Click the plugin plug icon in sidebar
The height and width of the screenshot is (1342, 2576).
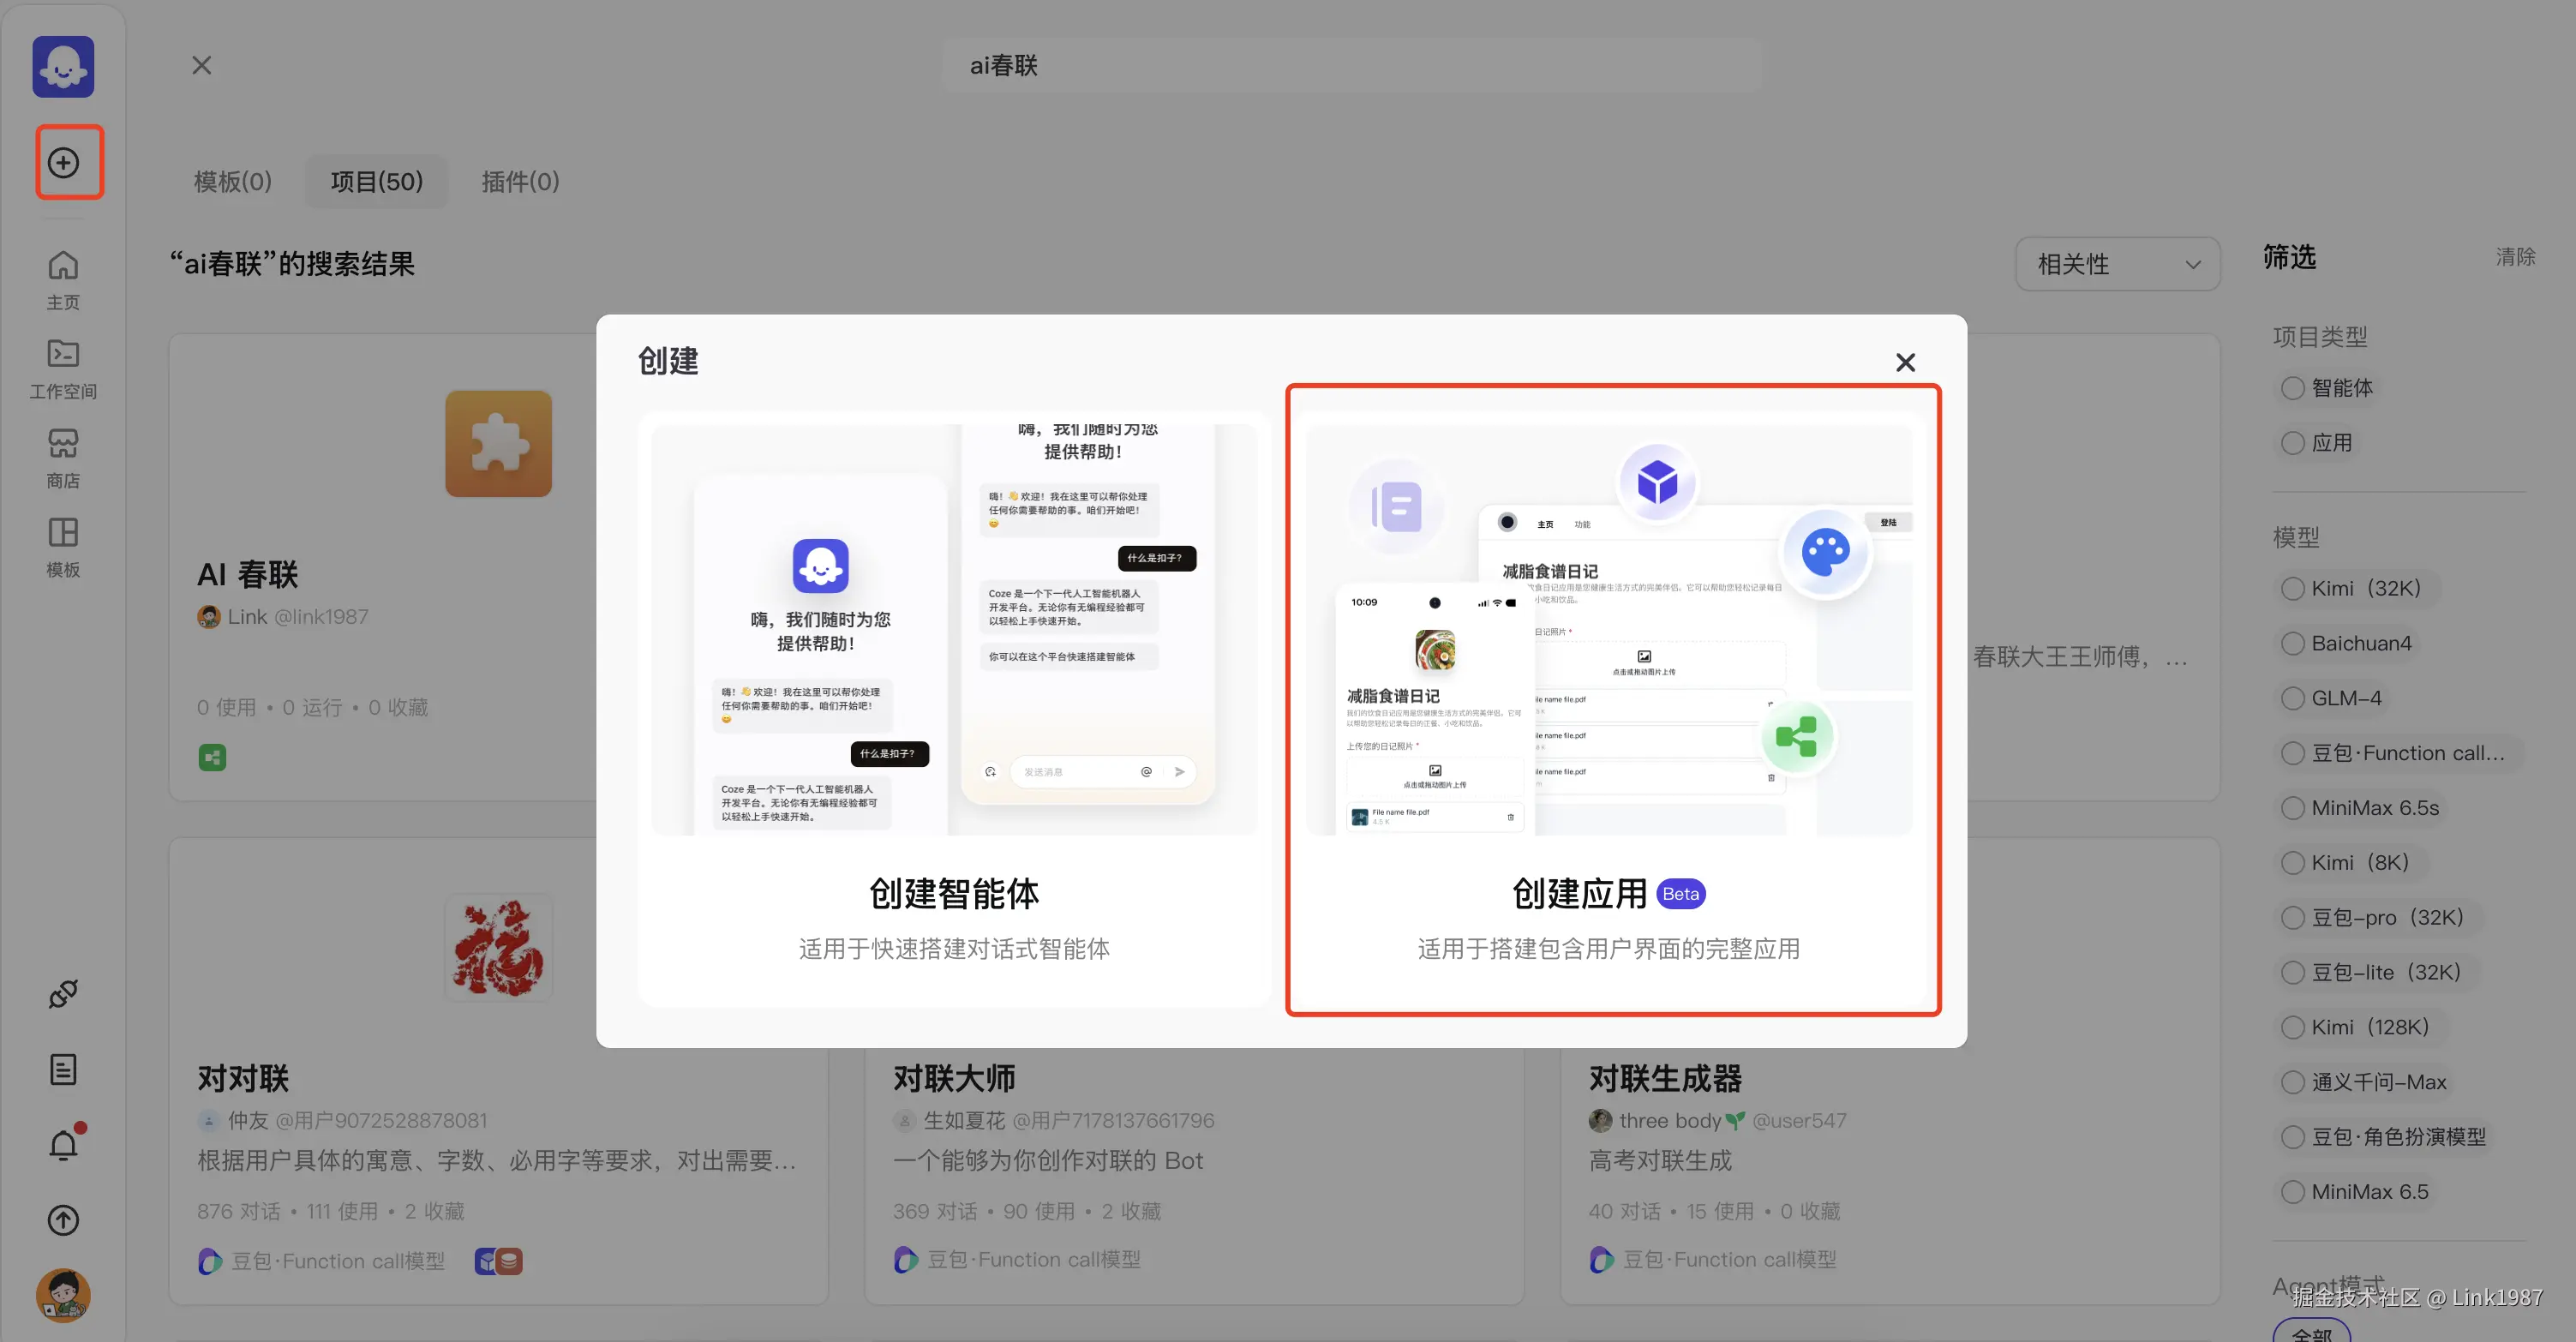click(63, 993)
